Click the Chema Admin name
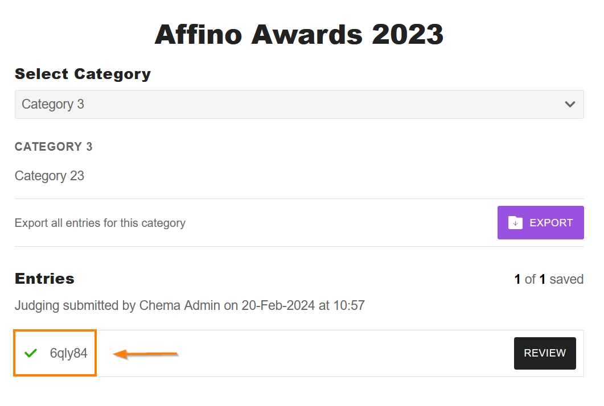 [x=179, y=305]
